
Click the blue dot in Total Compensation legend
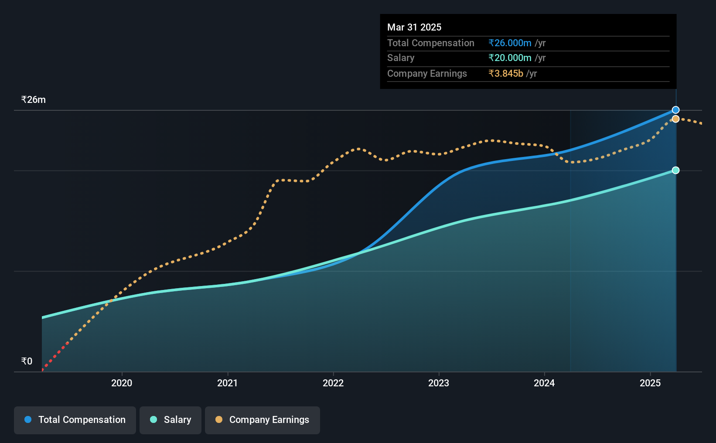coord(28,419)
